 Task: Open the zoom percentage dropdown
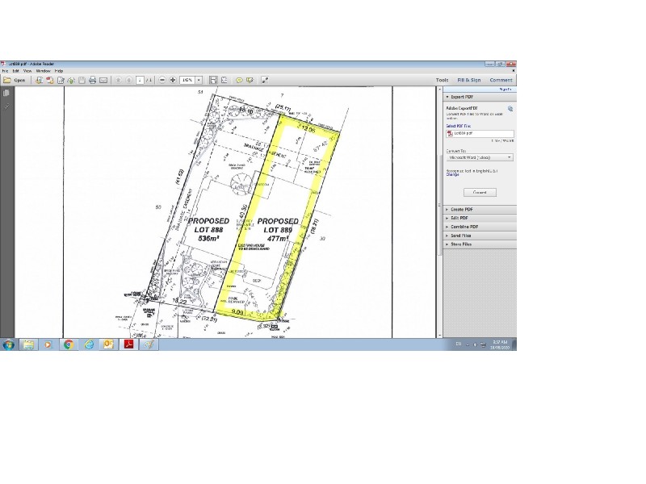tap(199, 80)
